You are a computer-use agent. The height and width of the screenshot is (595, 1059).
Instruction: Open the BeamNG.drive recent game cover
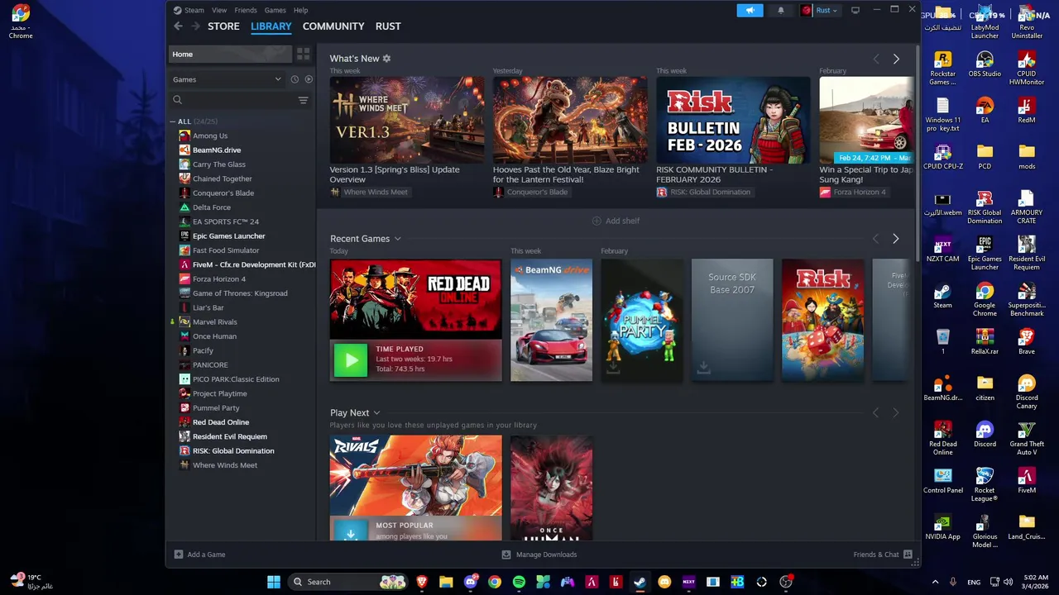[551, 321]
